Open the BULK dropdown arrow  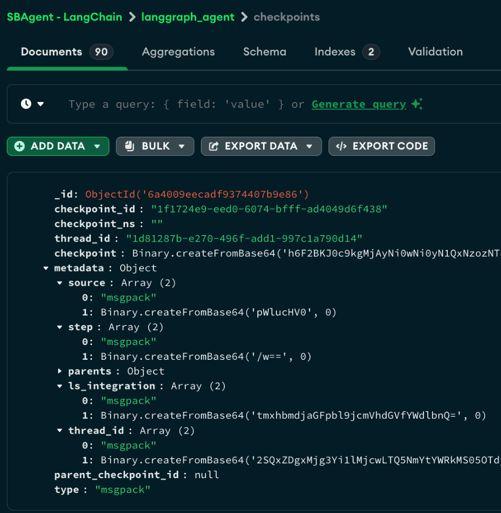point(182,146)
